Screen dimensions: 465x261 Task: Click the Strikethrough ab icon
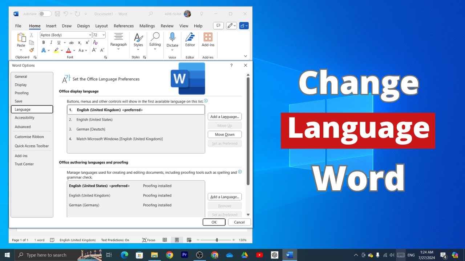click(x=71, y=42)
